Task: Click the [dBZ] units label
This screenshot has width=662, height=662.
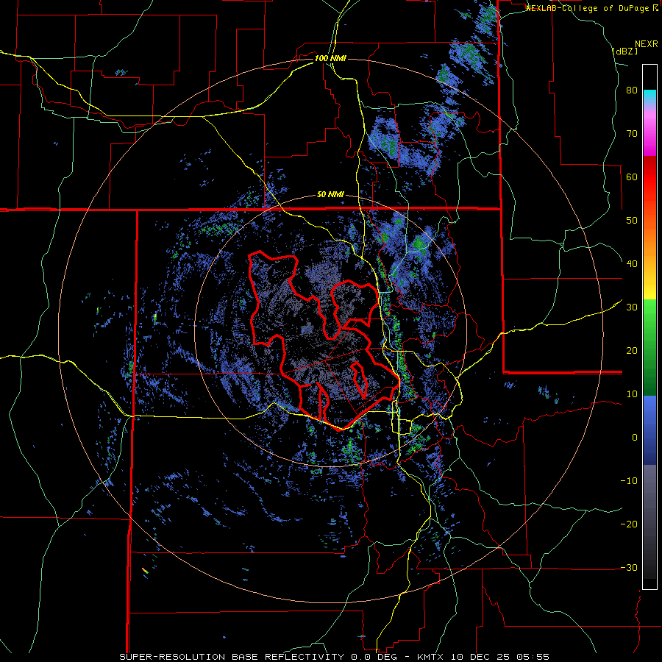Action: point(624,51)
